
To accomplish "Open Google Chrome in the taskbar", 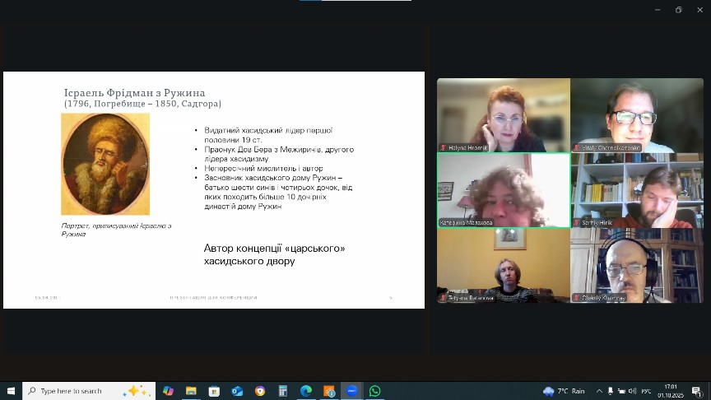I will [260, 391].
